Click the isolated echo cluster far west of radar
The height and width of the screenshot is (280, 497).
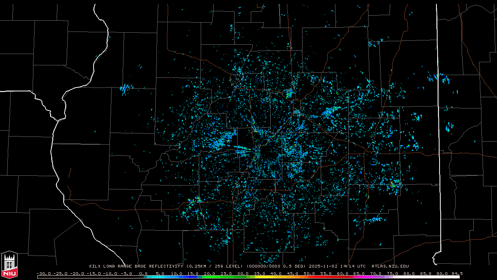(126, 89)
